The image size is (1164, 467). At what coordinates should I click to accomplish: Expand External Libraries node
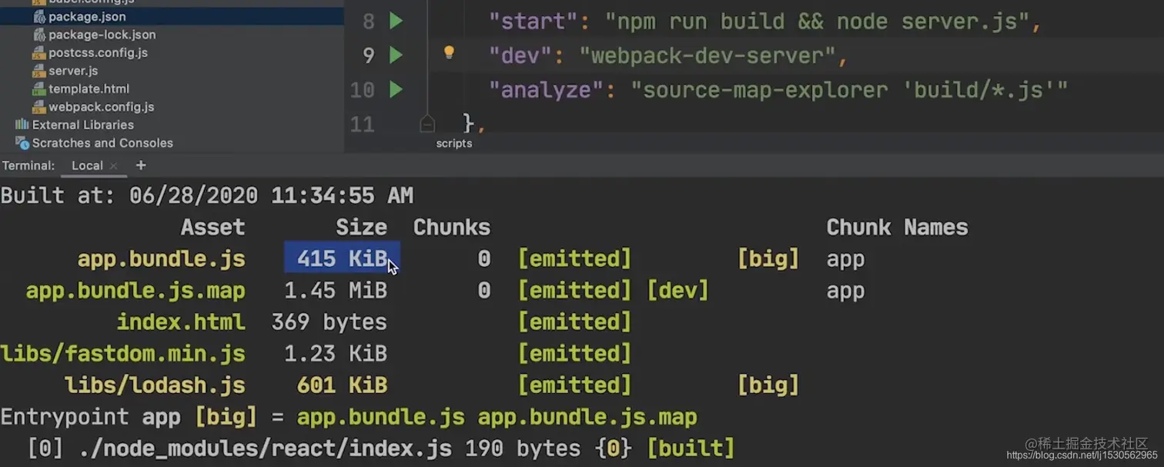82,125
